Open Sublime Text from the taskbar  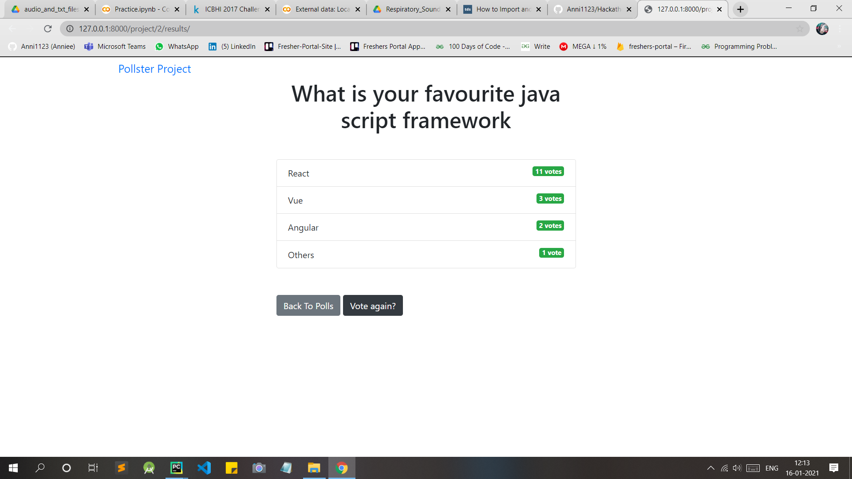pos(121,468)
